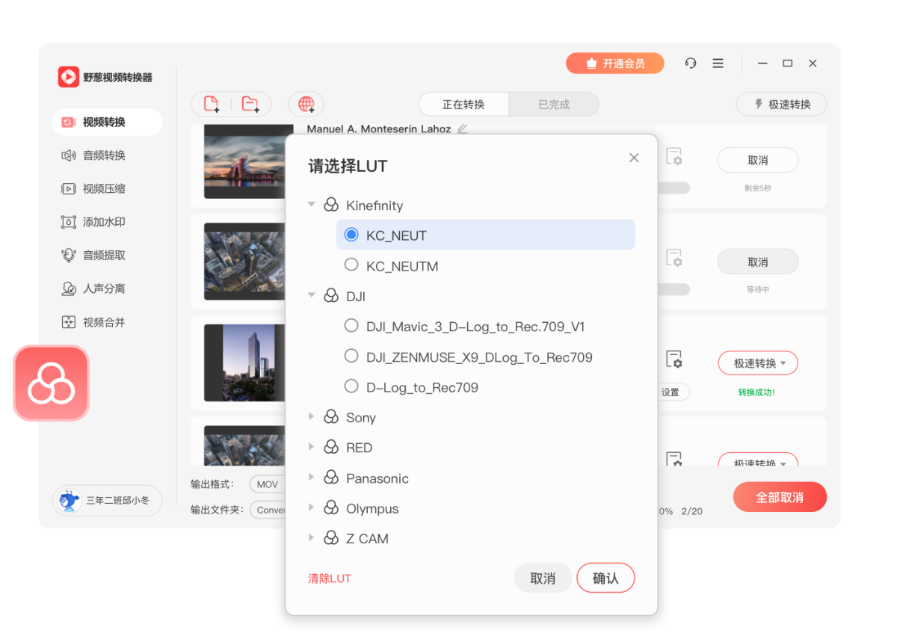Open the hamburger menu icon
The height and width of the screenshot is (642, 897).
click(718, 64)
